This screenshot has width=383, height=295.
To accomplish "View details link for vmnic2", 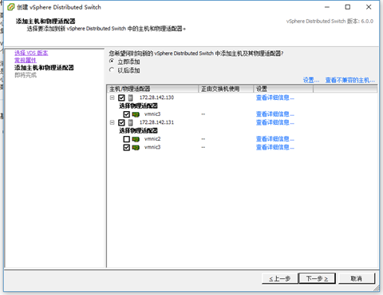I will [x=275, y=139].
